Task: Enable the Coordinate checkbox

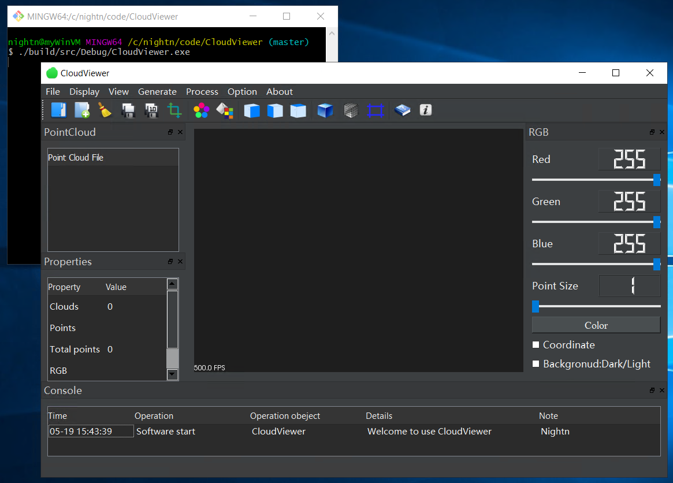Action: click(536, 345)
